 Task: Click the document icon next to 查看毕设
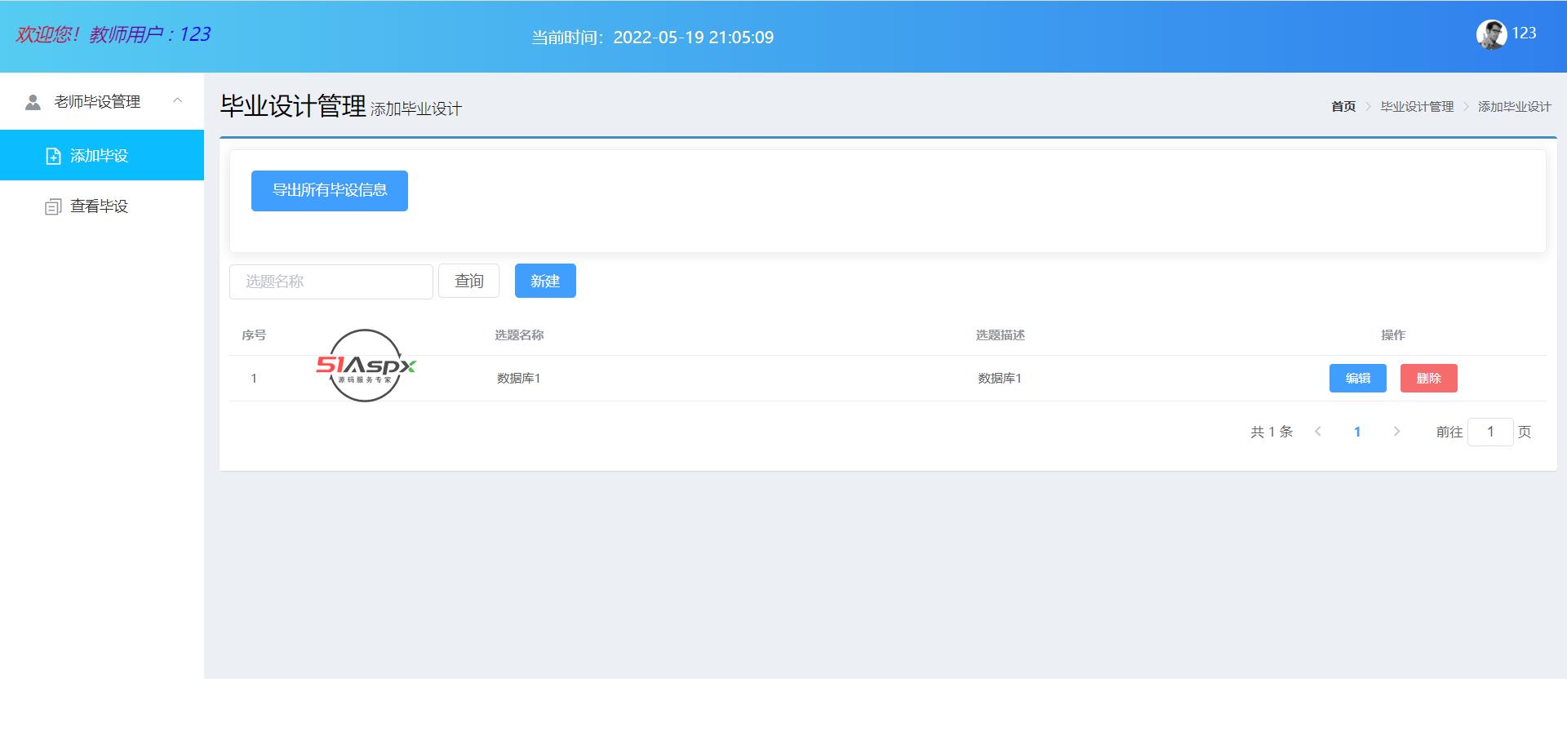coord(53,206)
